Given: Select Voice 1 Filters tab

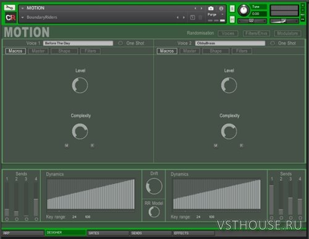Looking at the screenshot, I should [x=90, y=51].
